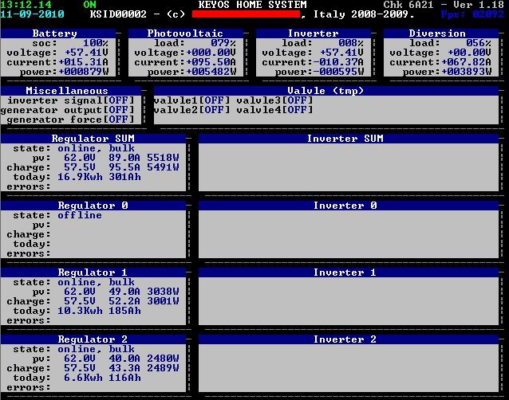Click the KEYOS HOME SYSTEM title
Viewport: 509px width, 400px height.
click(x=252, y=5)
